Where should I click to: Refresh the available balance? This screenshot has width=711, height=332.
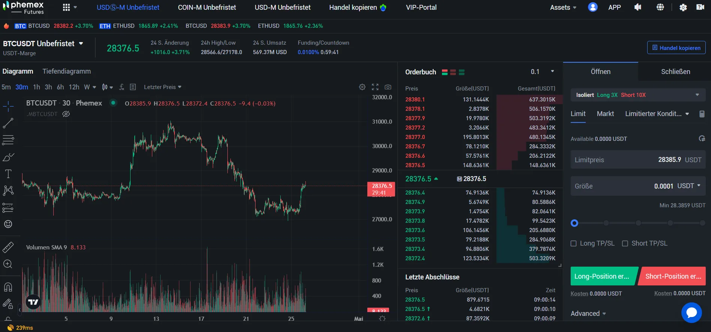pyautogui.click(x=702, y=139)
